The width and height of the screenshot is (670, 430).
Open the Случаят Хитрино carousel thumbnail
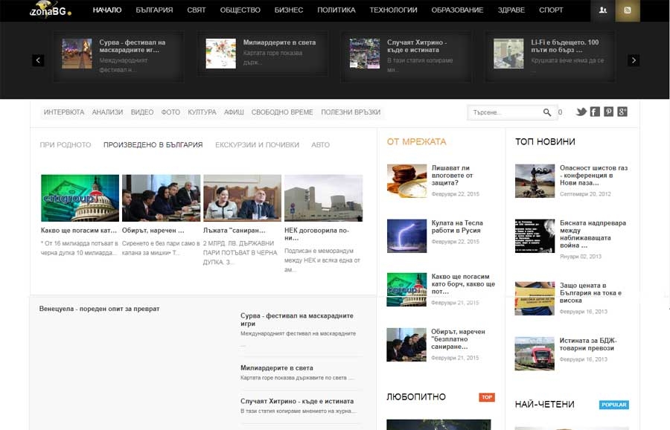[x=365, y=54]
